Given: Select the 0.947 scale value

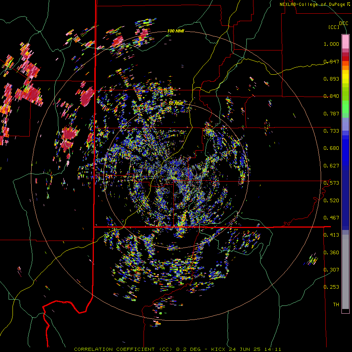Looking at the screenshot, I should pos(331,61).
